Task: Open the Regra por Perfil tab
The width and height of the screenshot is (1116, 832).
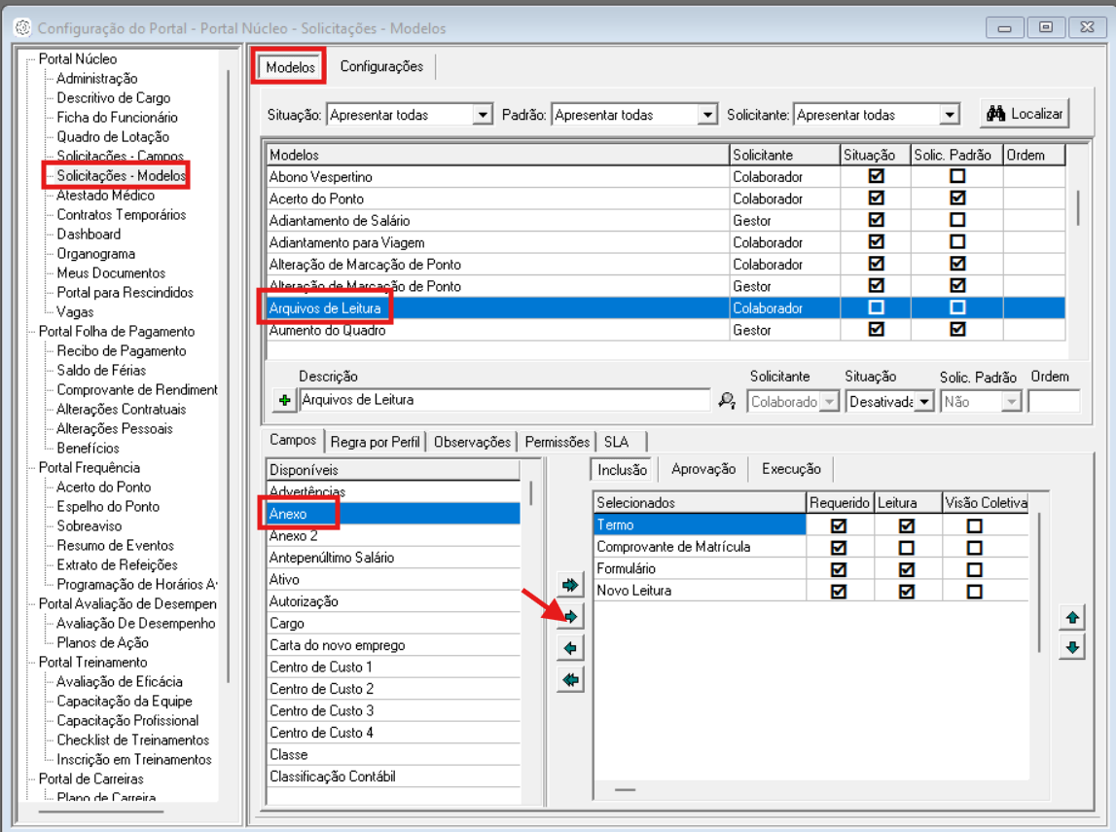Action: [376, 442]
